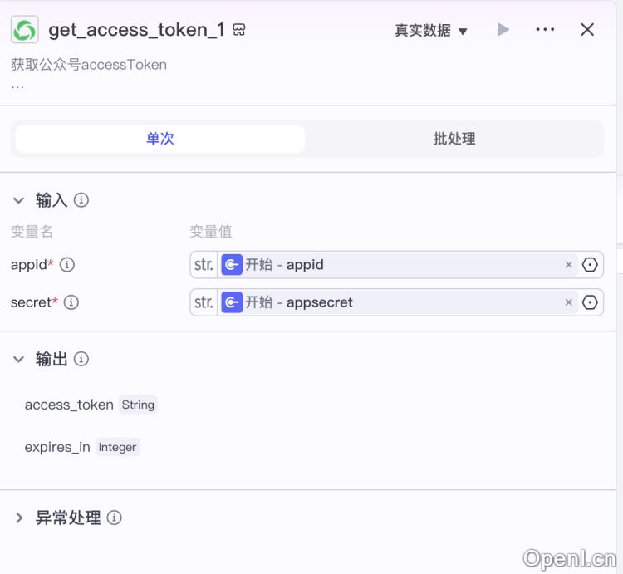Show info for the 输出 section
This screenshot has height=574, width=623.
point(81,359)
